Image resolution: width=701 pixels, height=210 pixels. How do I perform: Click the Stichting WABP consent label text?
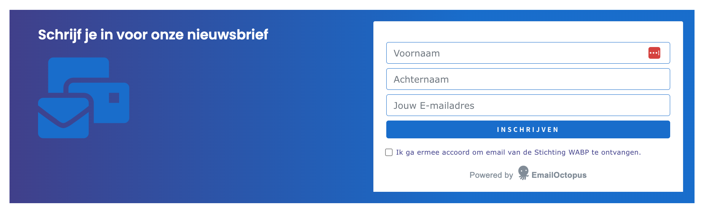(x=518, y=152)
